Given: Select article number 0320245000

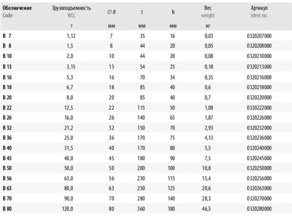Looking at the screenshot, I should point(259,158).
